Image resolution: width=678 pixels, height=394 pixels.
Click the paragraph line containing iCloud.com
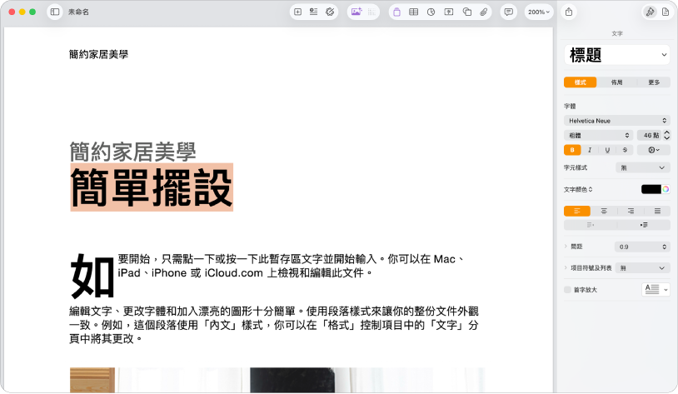(x=245, y=273)
